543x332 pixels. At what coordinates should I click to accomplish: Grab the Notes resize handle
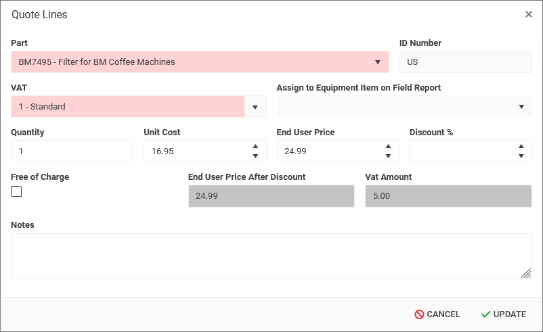pyautogui.click(x=526, y=273)
